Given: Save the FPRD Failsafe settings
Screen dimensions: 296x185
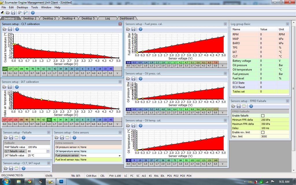Looking at the screenshot, I should tap(238, 106).
